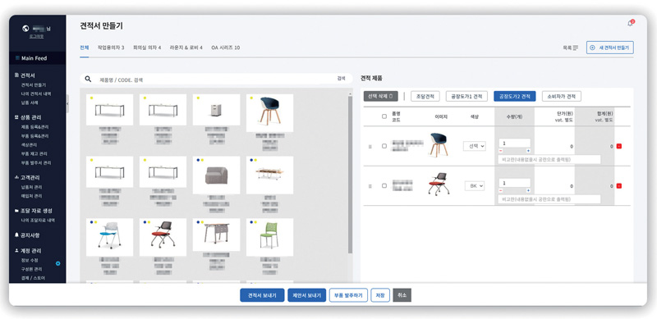Click the 저장 button

click(380, 295)
